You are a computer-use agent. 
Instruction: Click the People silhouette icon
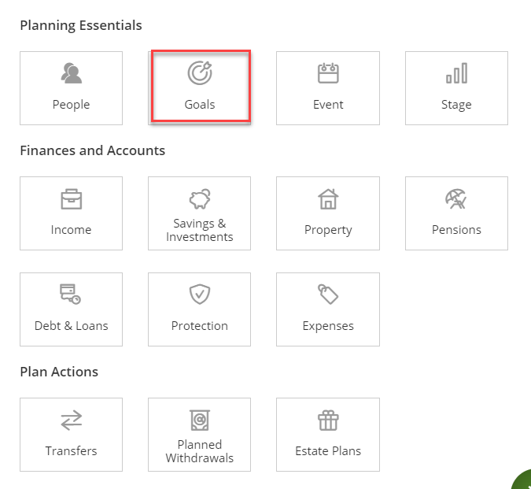point(71,74)
